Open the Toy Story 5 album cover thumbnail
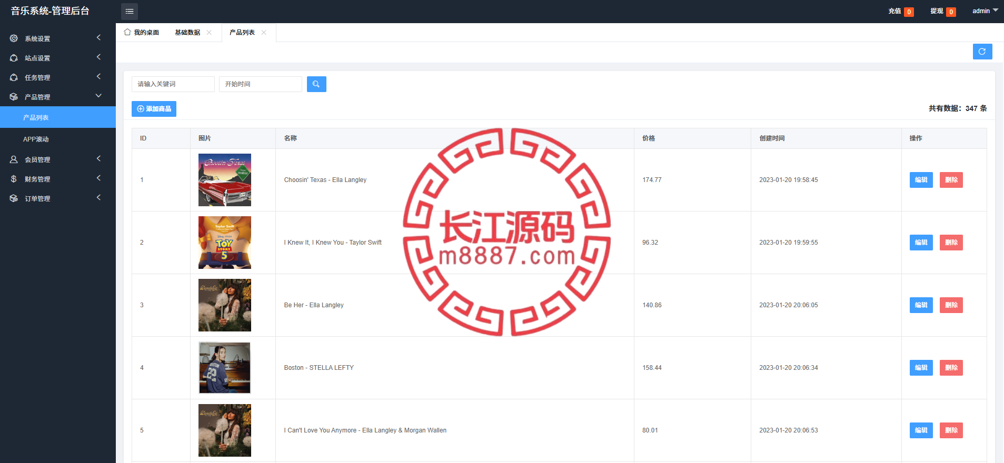 (x=225, y=243)
